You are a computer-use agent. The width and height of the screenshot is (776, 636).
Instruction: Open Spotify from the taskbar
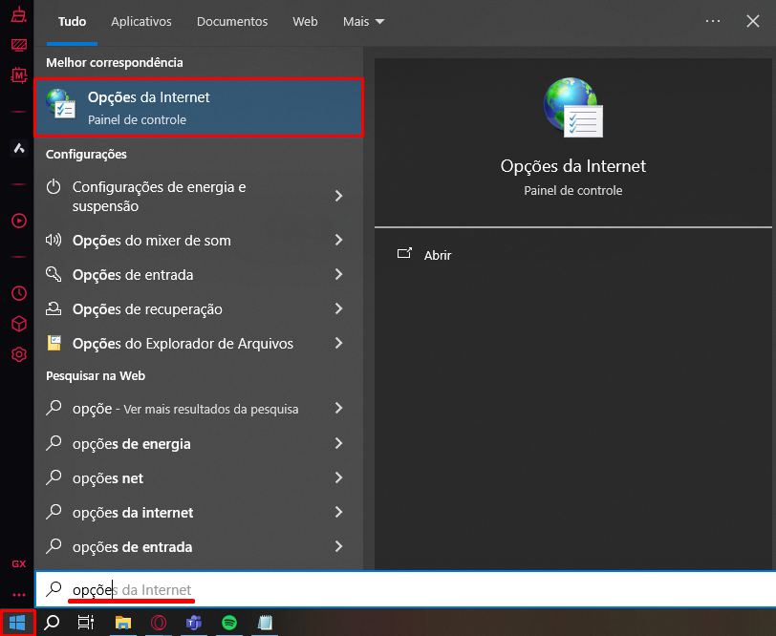point(229,623)
